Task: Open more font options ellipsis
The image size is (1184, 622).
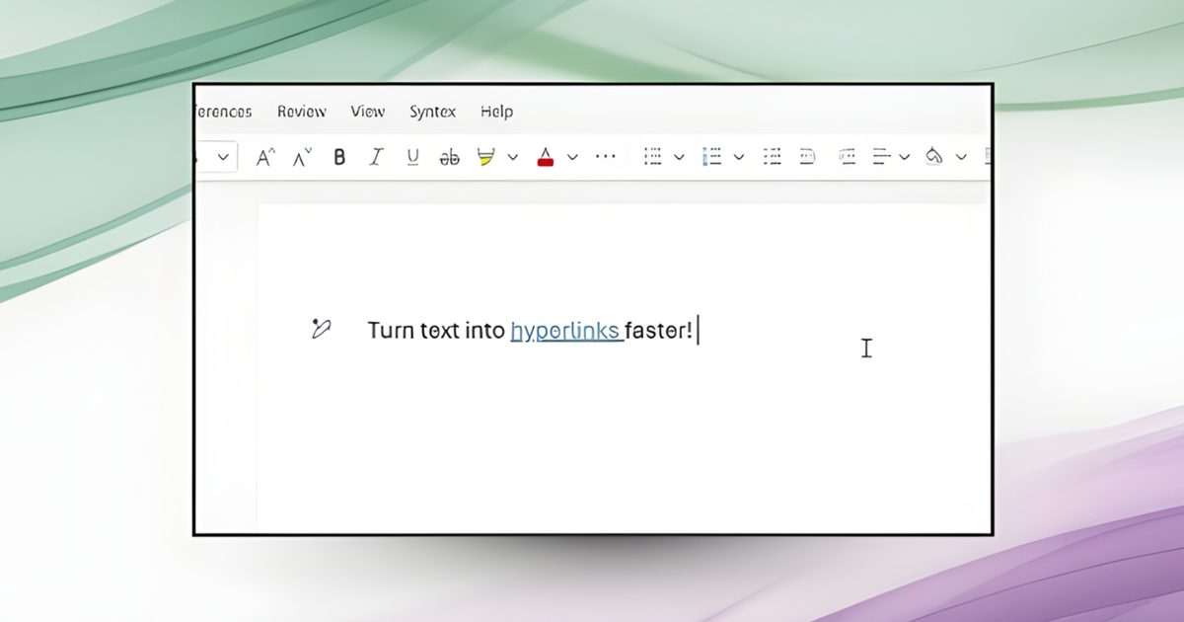Action: [606, 156]
